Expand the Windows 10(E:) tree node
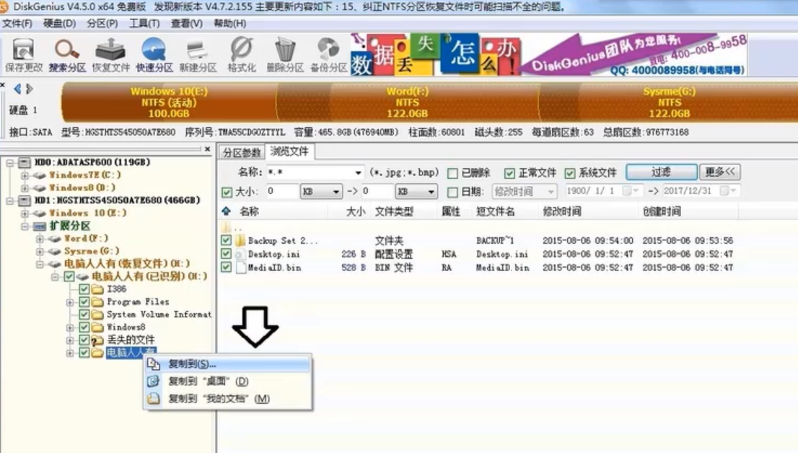 pyautogui.click(x=25, y=214)
